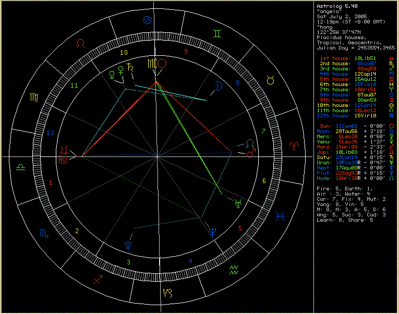
Task: Click the 'Julian Day = 2453554.3465' line
Action: point(356,48)
